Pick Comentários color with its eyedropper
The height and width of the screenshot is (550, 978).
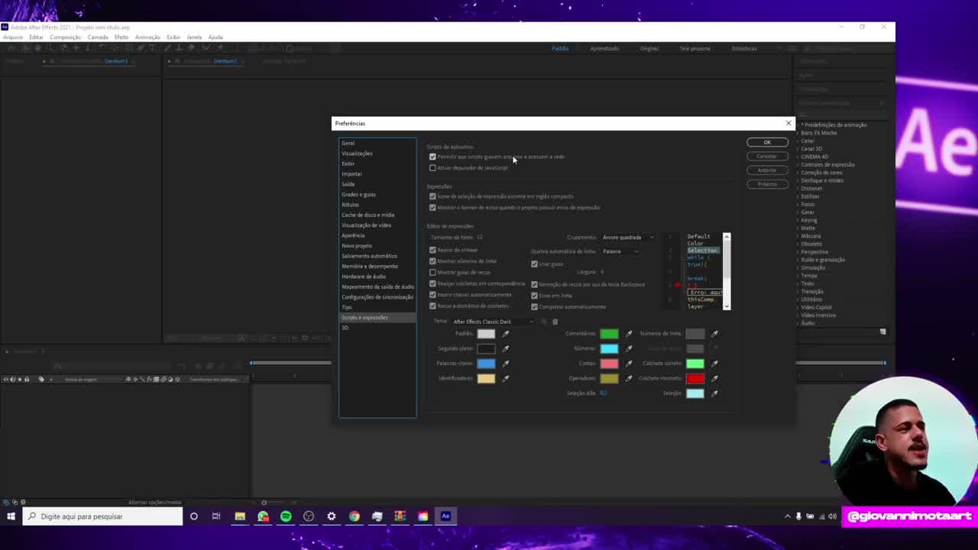[x=629, y=334]
